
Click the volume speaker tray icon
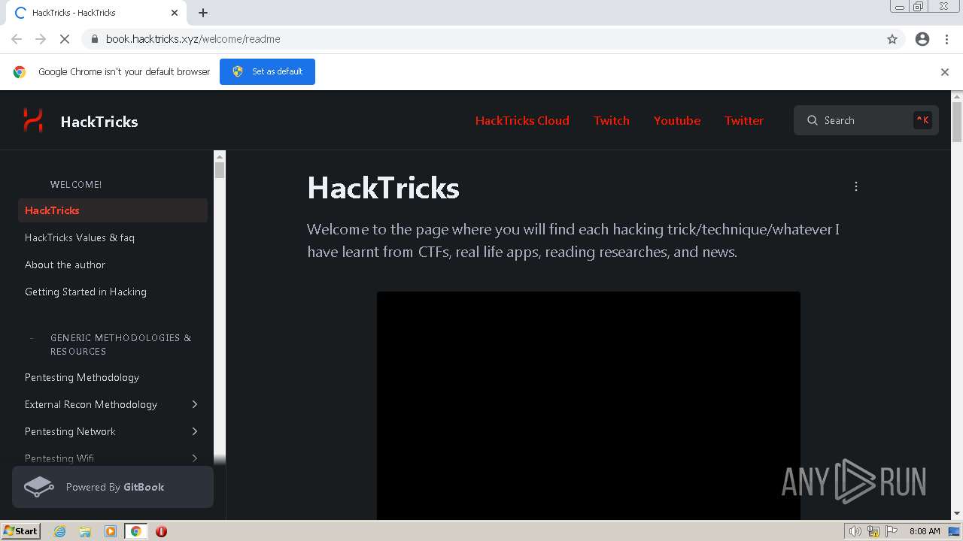pyautogui.click(x=855, y=531)
